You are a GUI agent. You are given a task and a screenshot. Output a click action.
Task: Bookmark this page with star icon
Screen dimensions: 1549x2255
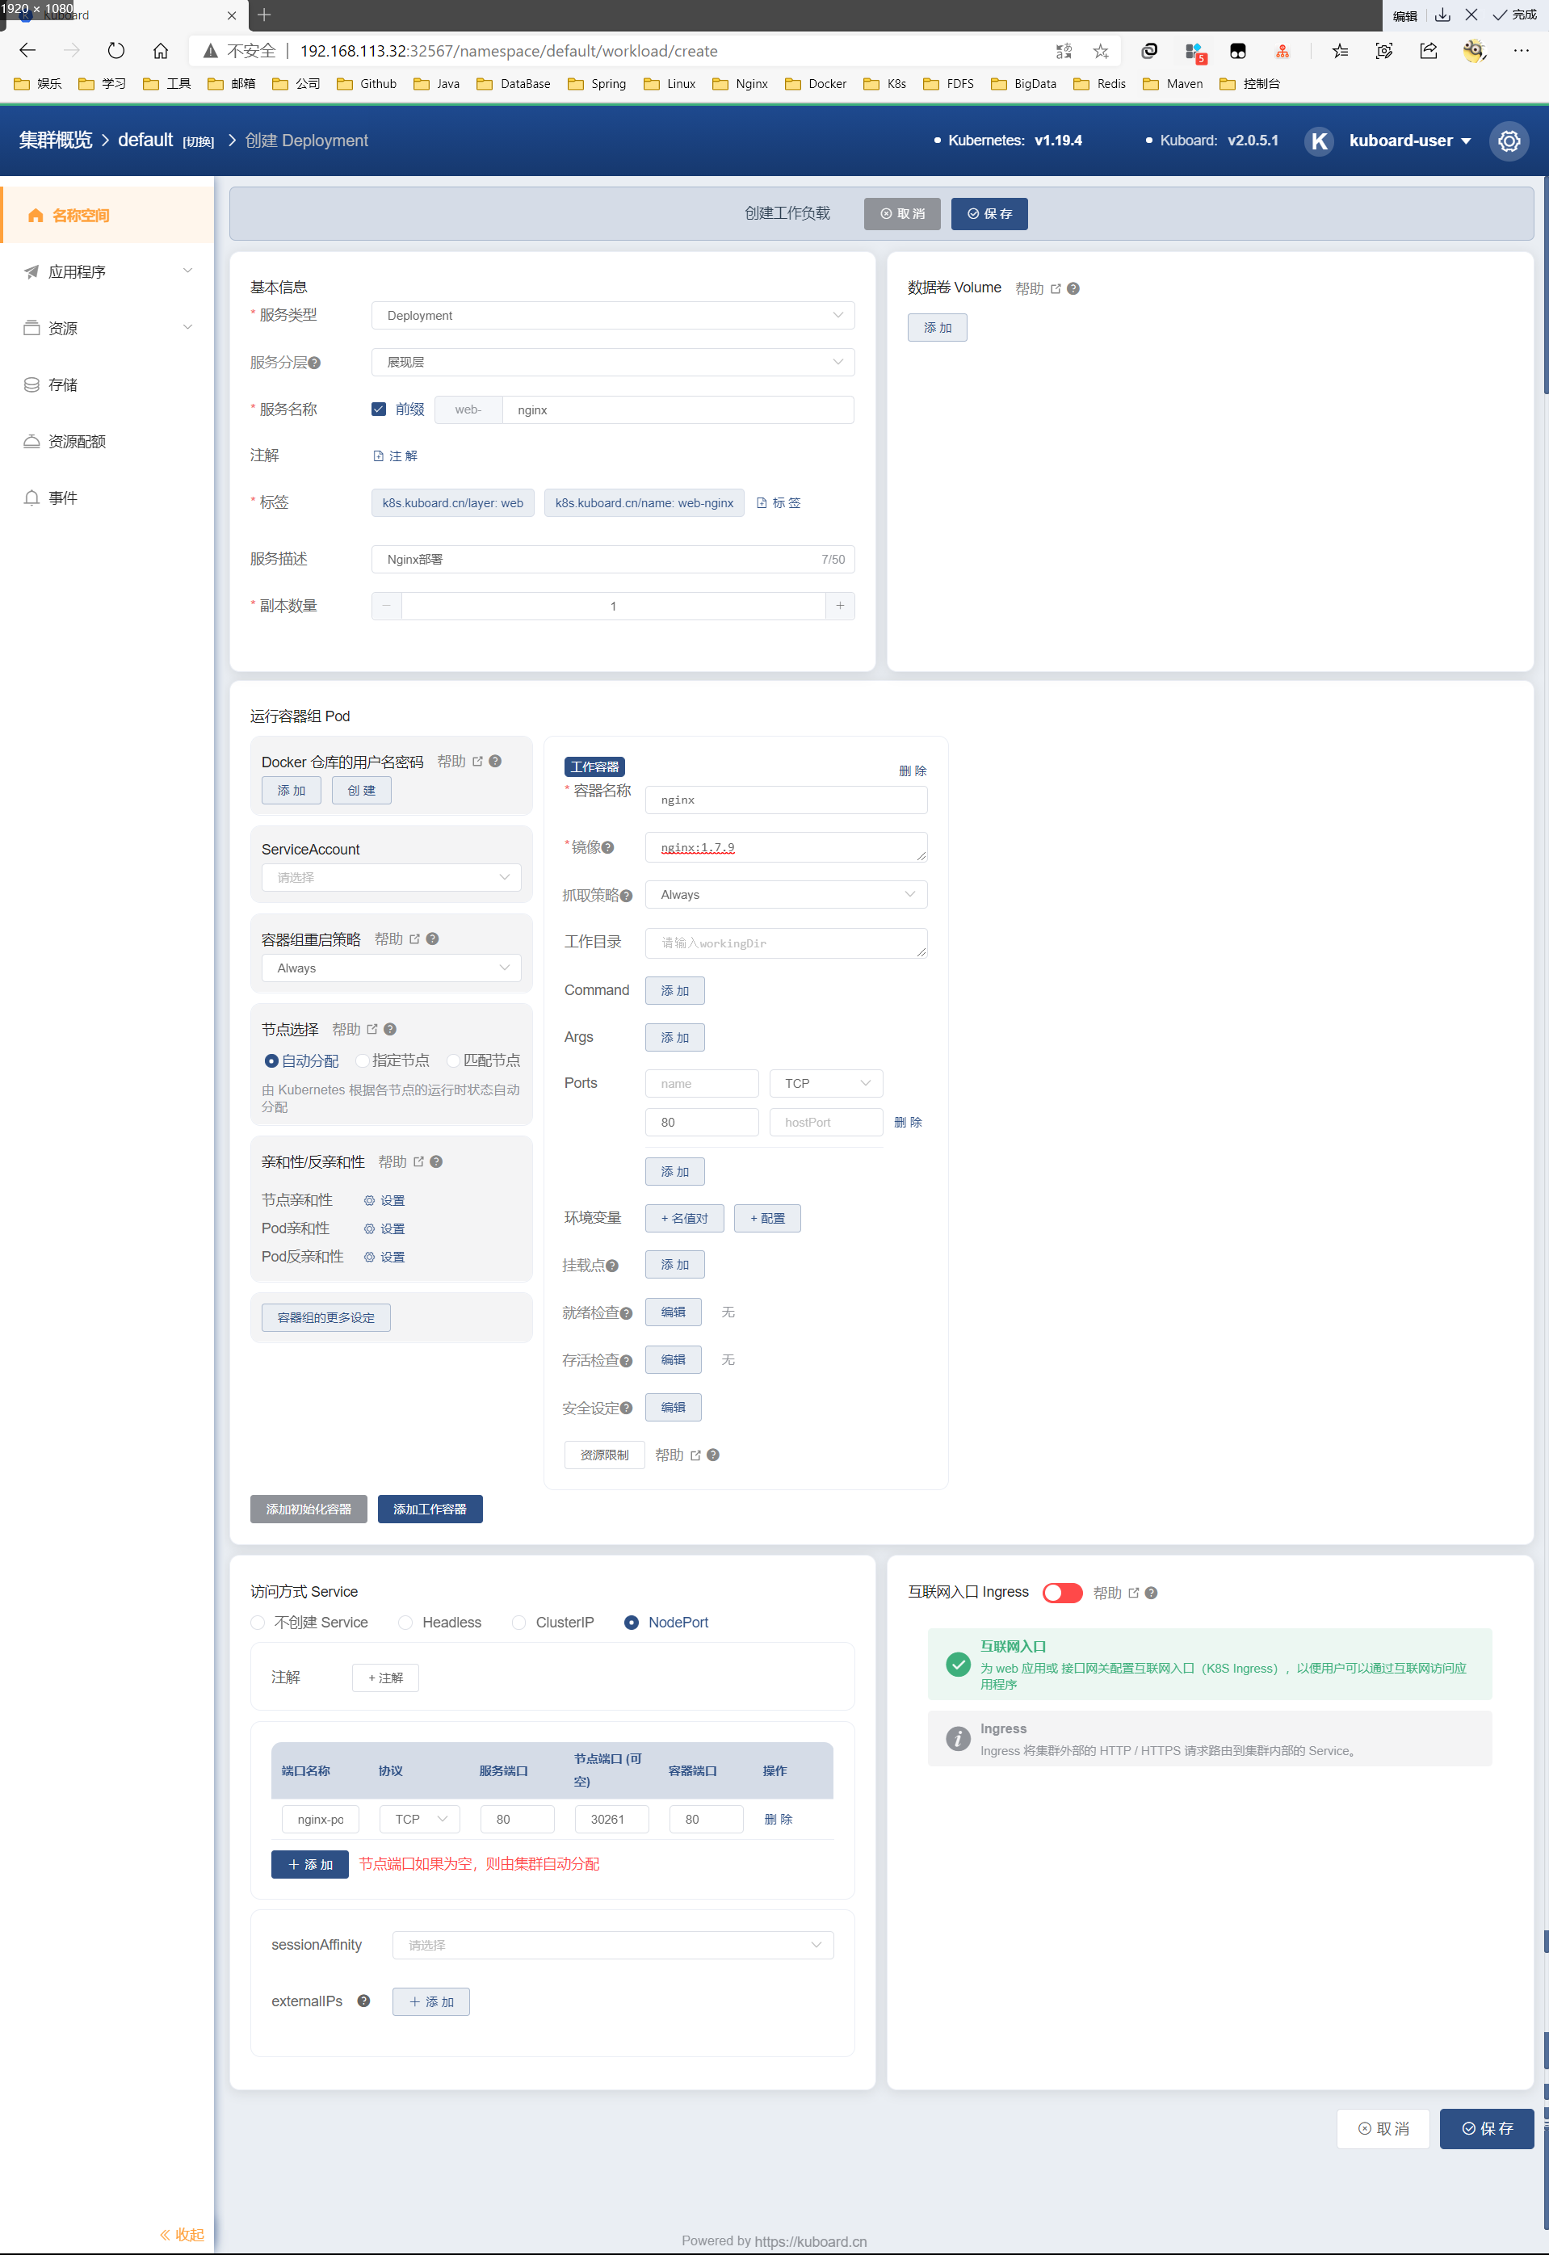[x=1101, y=50]
